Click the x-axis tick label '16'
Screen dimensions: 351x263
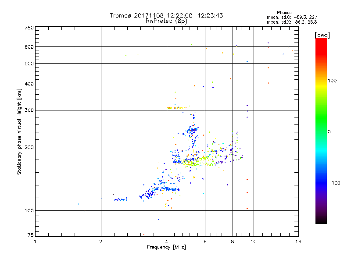click(298, 242)
